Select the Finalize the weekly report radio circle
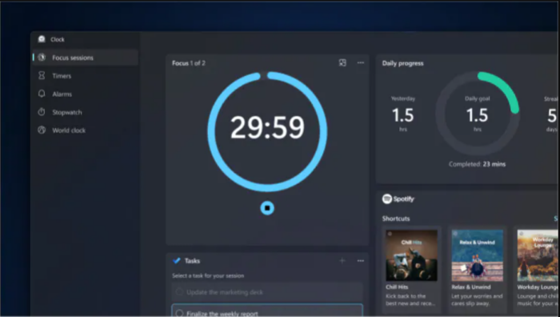Screen dimensions: 560x317 180,314
